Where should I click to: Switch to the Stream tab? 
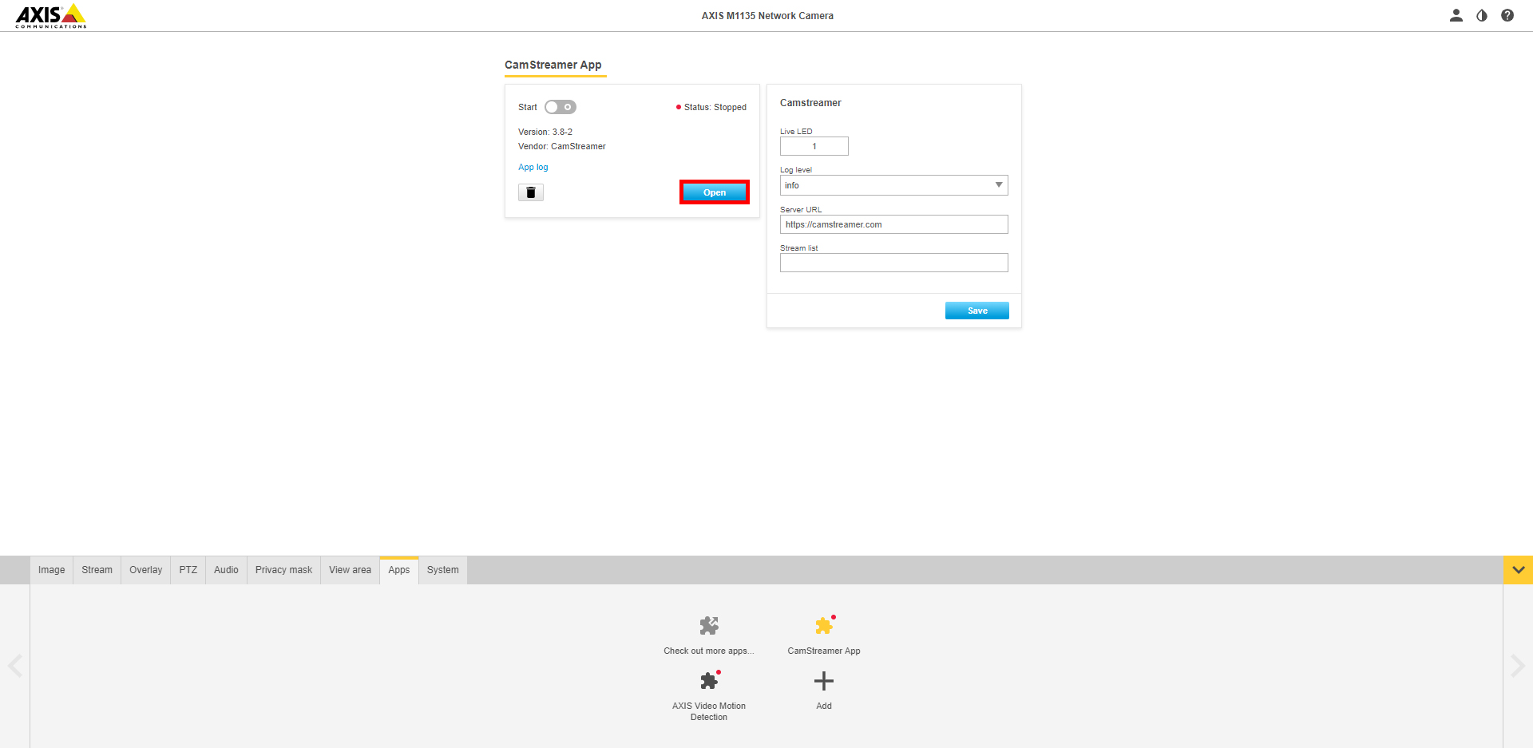coord(97,570)
